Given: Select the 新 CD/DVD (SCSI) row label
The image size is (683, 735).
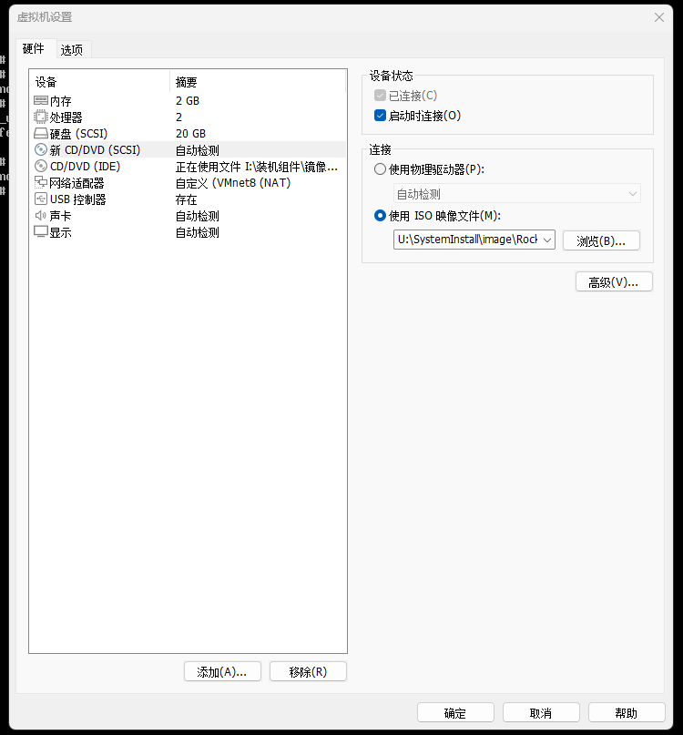Looking at the screenshot, I should [x=95, y=150].
